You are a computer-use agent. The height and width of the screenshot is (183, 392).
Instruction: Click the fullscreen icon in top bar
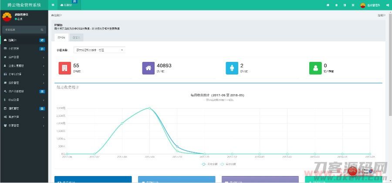point(353,5)
